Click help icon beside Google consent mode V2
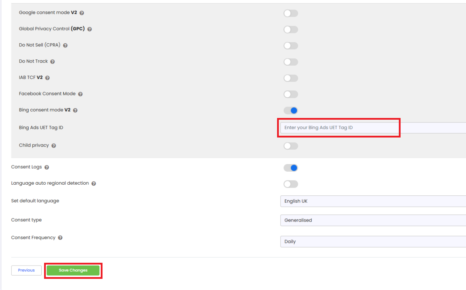The image size is (466, 290). (x=82, y=13)
